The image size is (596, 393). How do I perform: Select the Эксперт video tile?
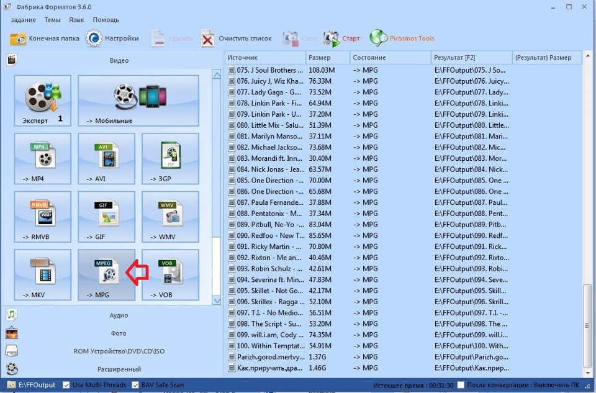click(43, 101)
